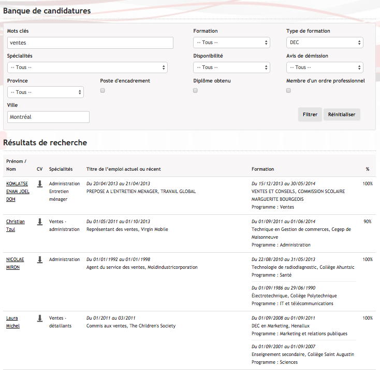
Task: Toggle the Poste d'encadrement checkbox
Action: [x=103, y=90]
